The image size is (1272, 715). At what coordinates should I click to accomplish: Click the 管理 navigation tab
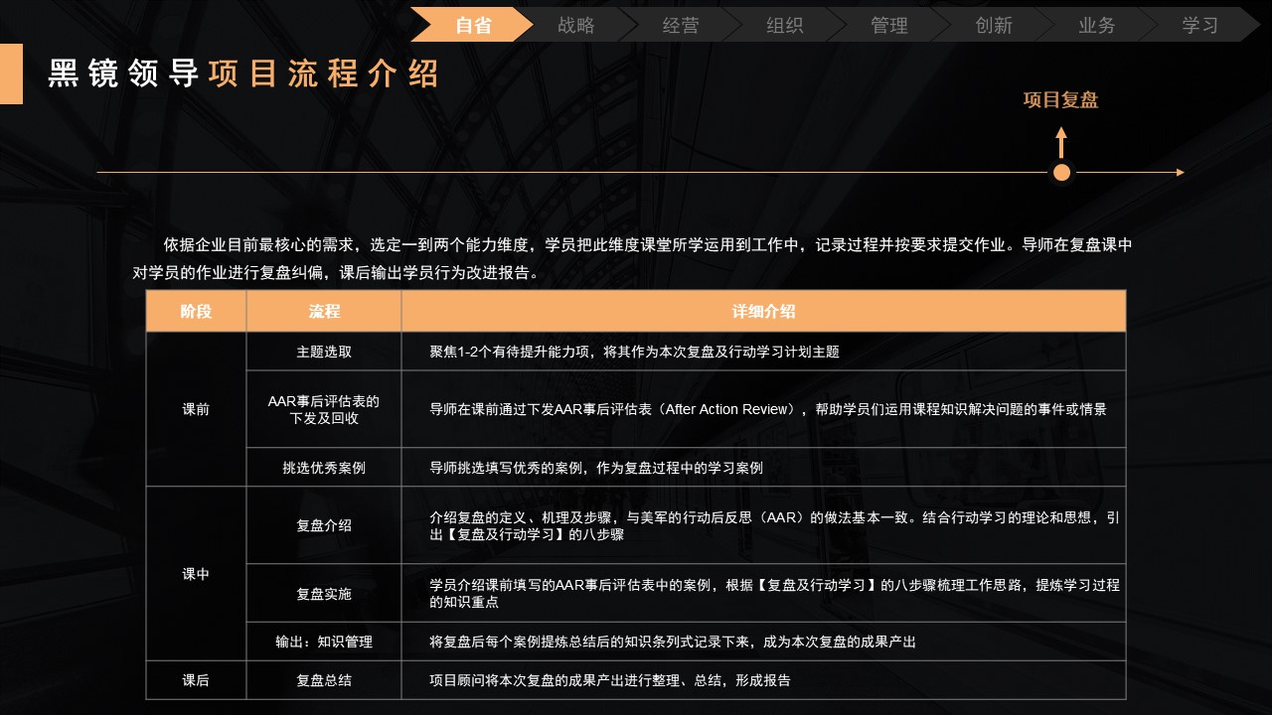pos(889,25)
